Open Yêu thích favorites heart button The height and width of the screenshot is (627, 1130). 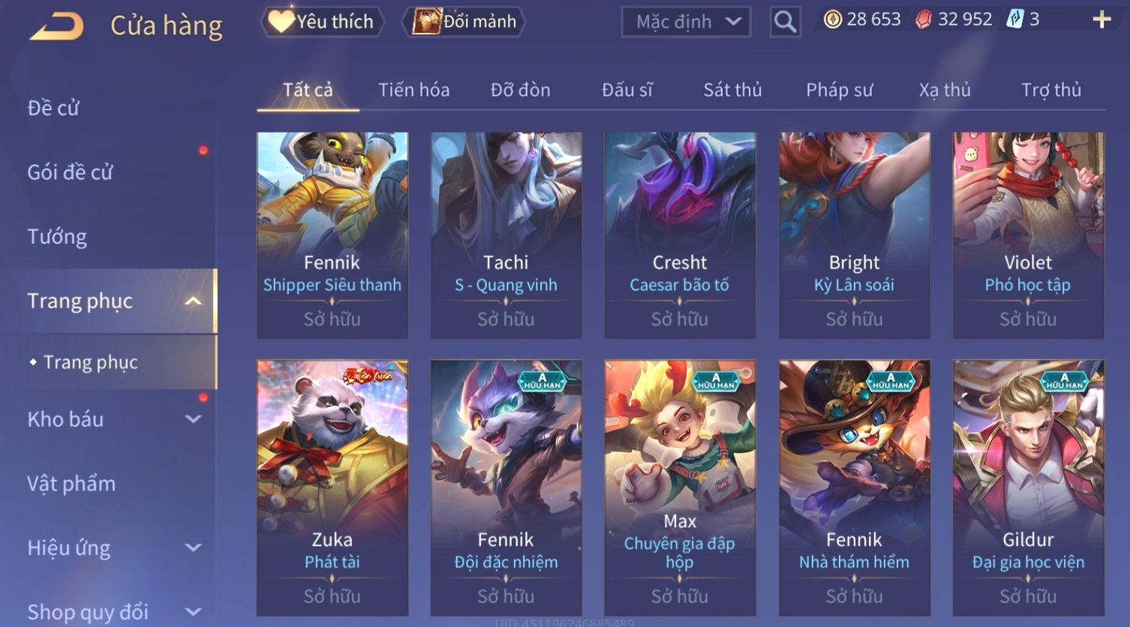[323, 22]
